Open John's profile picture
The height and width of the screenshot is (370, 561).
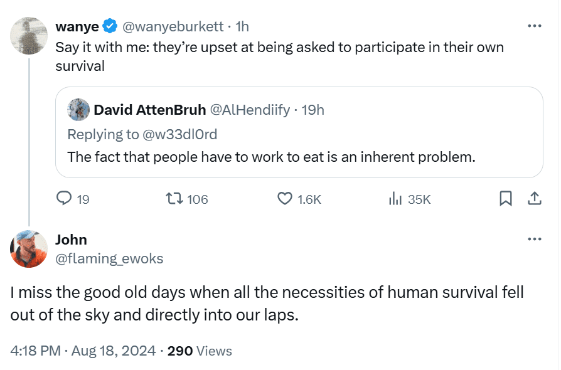click(x=29, y=249)
